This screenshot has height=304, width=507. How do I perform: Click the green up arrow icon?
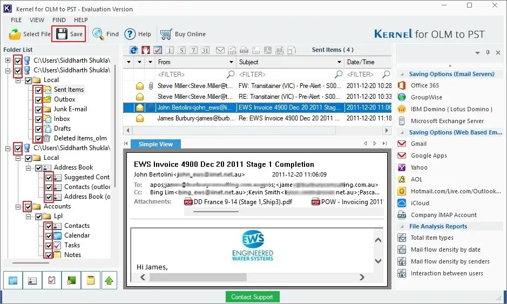109,280
